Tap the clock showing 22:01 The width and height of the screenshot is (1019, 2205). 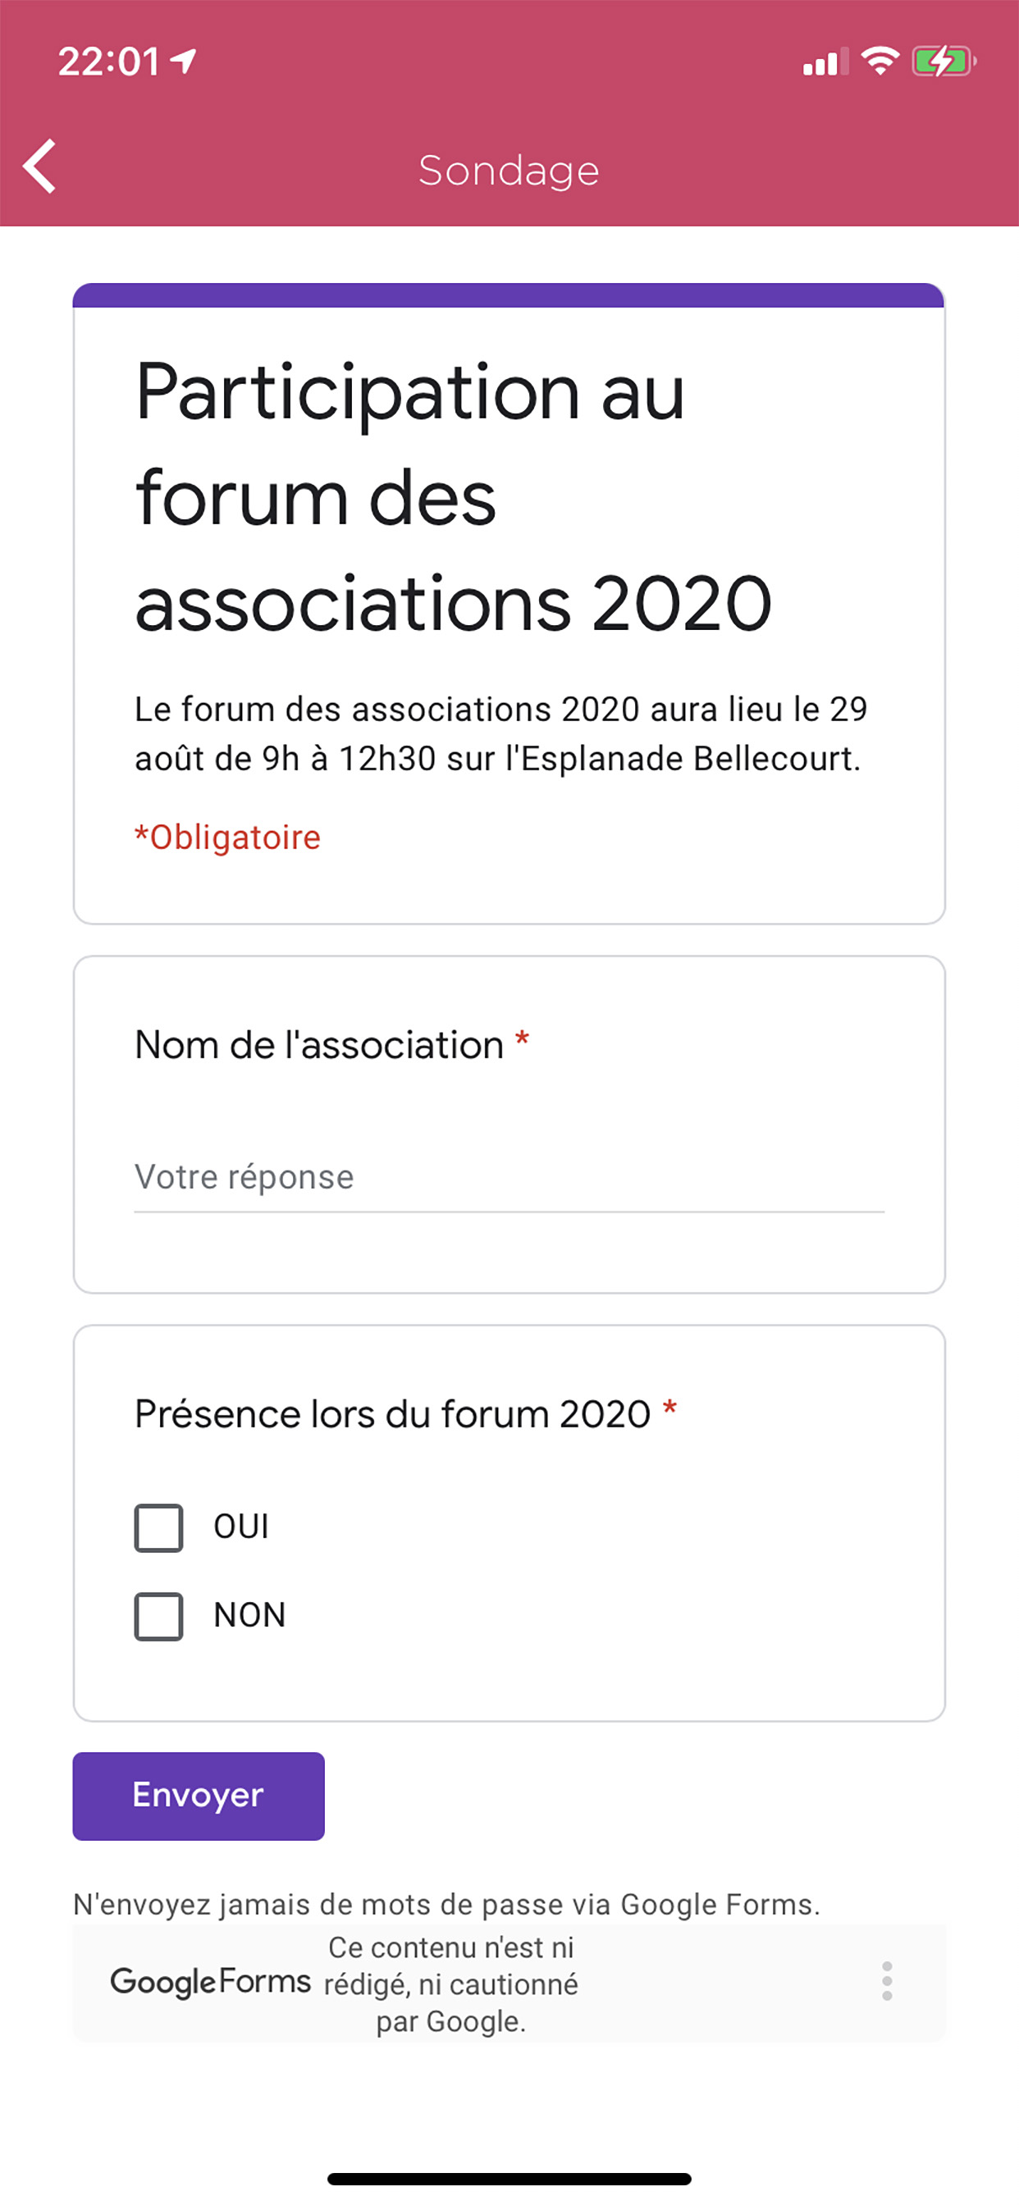[109, 62]
